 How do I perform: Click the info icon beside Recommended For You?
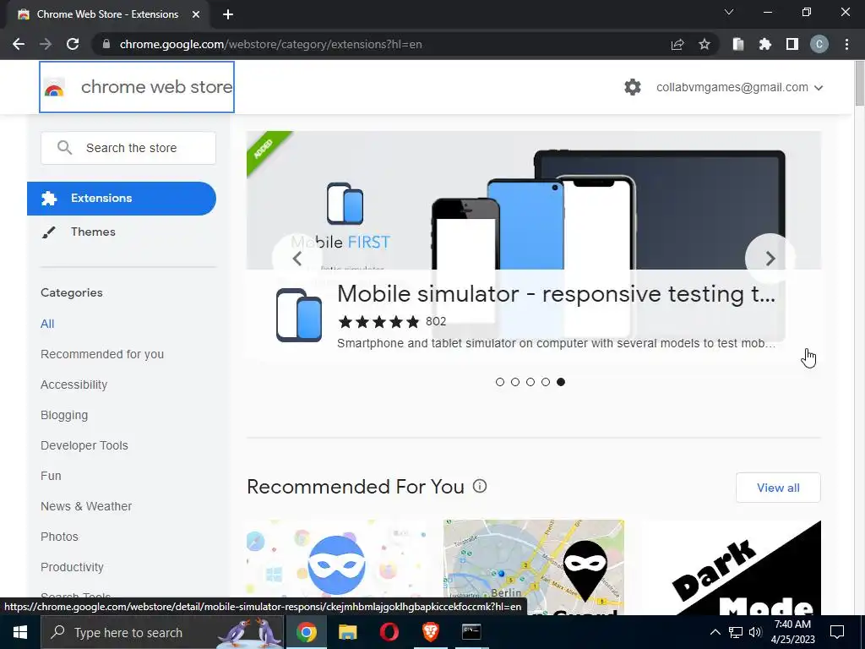click(480, 486)
